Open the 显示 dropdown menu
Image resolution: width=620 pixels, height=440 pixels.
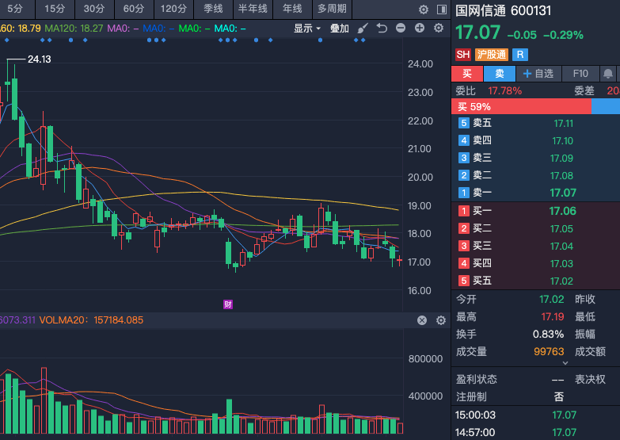point(307,29)
